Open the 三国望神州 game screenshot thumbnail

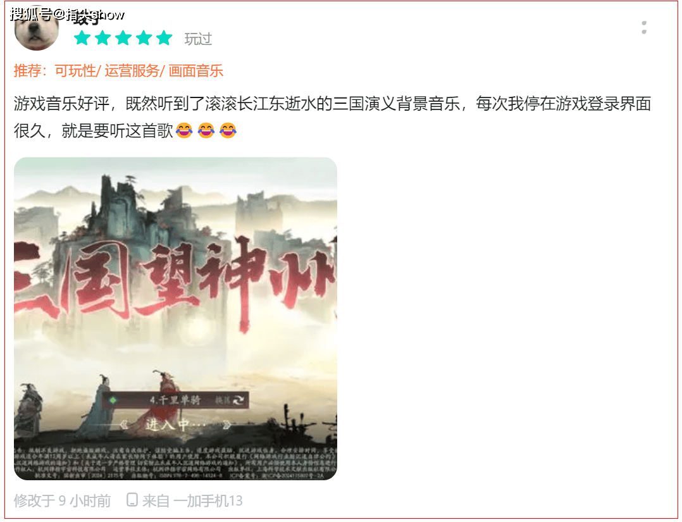pos(175,319)
